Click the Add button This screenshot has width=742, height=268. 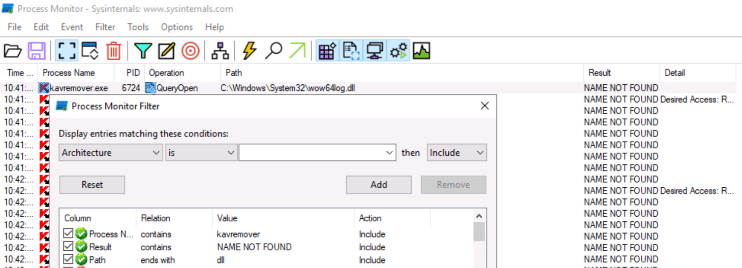[x=379, y=185]
